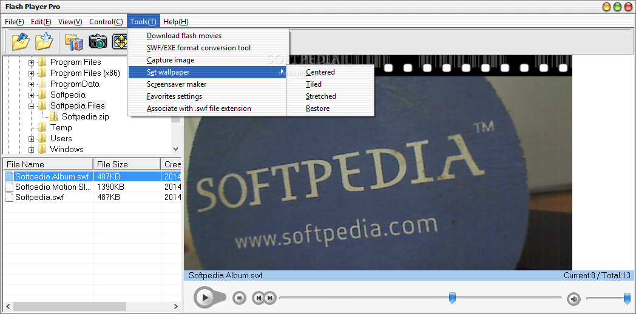Expand the ProgramData folder node
This screenshot has height=314, width=636.
[x=31, y=84]
